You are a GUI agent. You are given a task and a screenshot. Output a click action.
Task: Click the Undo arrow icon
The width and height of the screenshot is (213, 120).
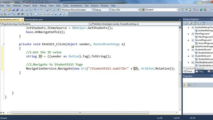(35, 10)
